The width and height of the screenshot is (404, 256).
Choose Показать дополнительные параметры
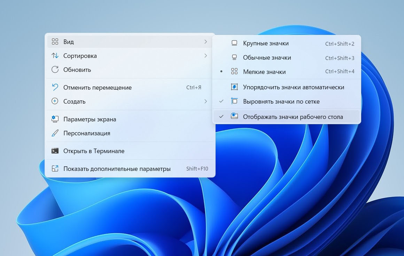coord(130,168)
